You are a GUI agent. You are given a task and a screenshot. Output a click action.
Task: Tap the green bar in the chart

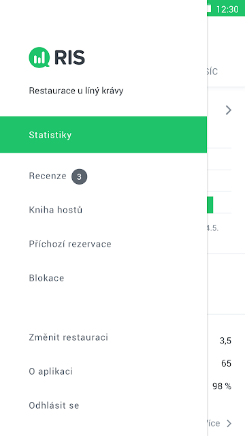pos(210,205)
